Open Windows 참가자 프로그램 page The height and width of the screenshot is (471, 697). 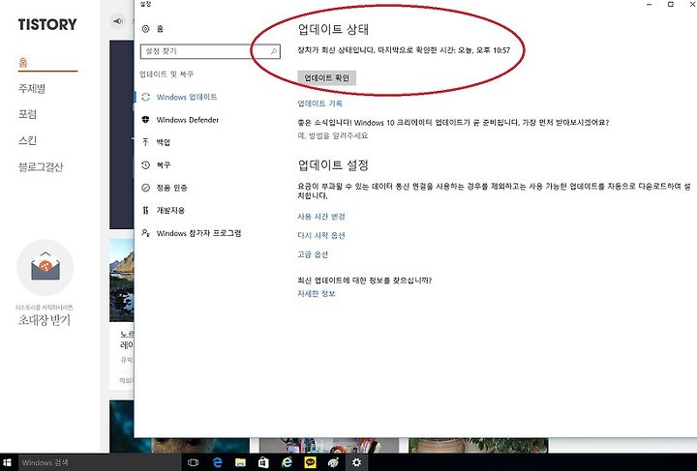click(x=198, y=233)
